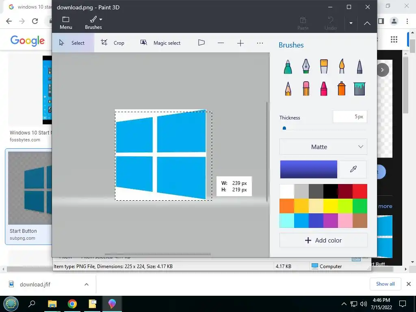Screen dimensions: 416x312
Task: Activate the Magic select tool
Action: coord(160,43)
